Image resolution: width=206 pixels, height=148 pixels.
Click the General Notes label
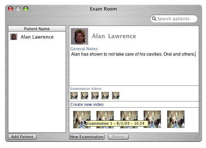pyautogui.click(x=85, y=49)
